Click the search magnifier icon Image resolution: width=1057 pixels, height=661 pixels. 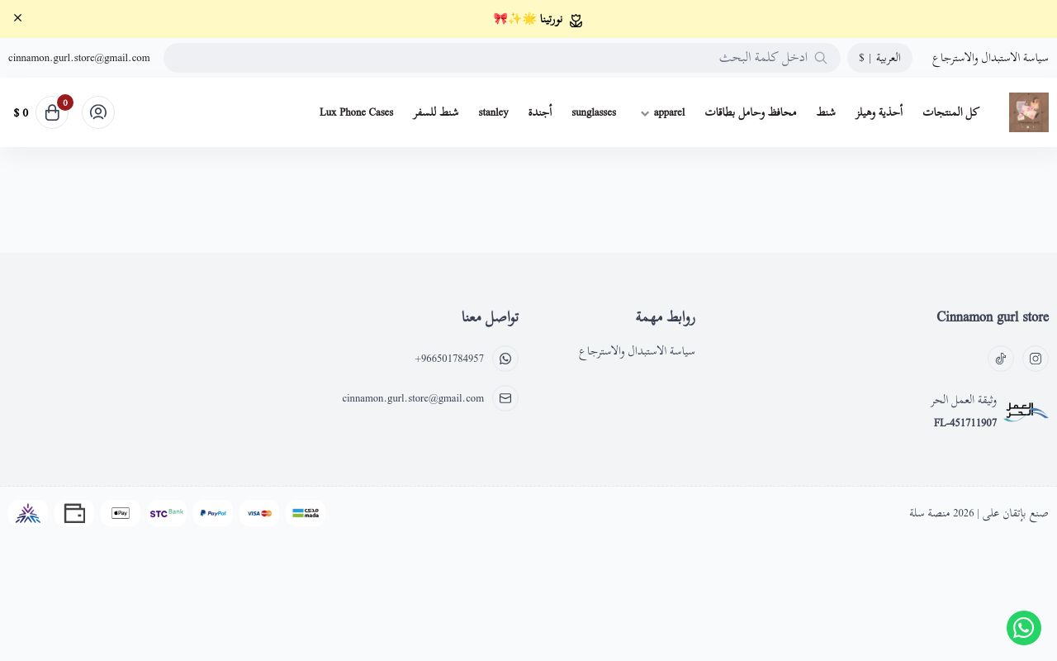coord(821,58)
